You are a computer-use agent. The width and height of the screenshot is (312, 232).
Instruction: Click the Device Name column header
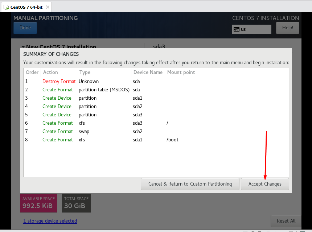(148, 72)
